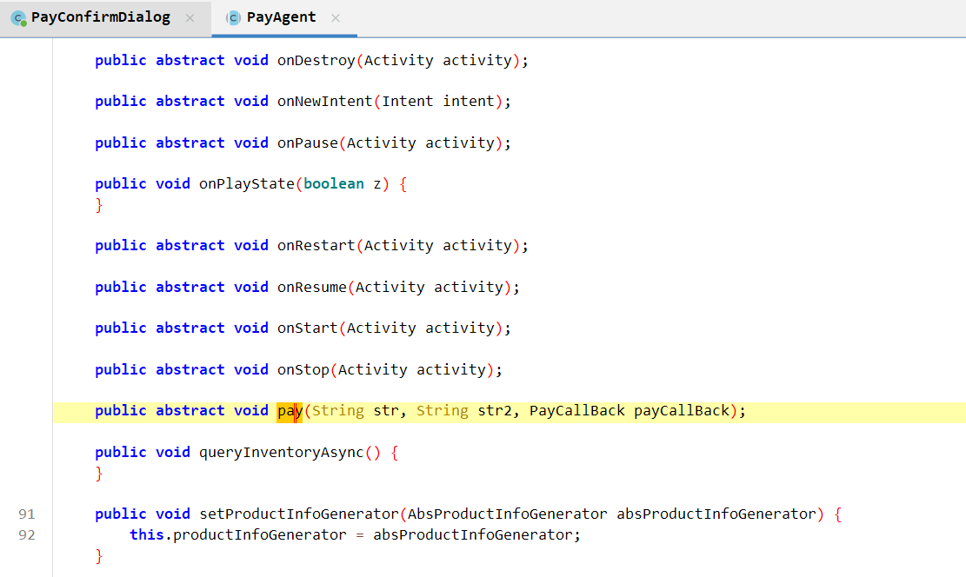Click the onStop method name
Screen dimensions: 966x577
(303, 370)
